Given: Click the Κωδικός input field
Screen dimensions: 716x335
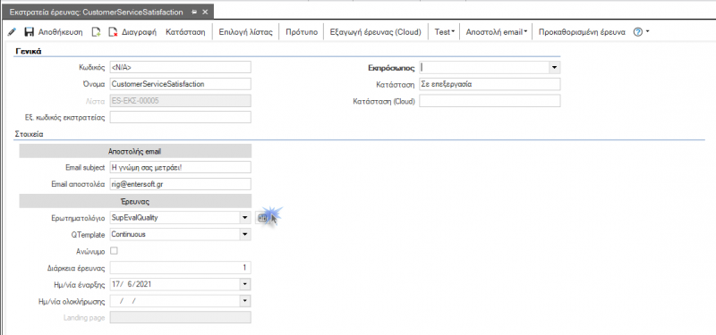Looking at the screenshot, I should (x=181, y=67).
